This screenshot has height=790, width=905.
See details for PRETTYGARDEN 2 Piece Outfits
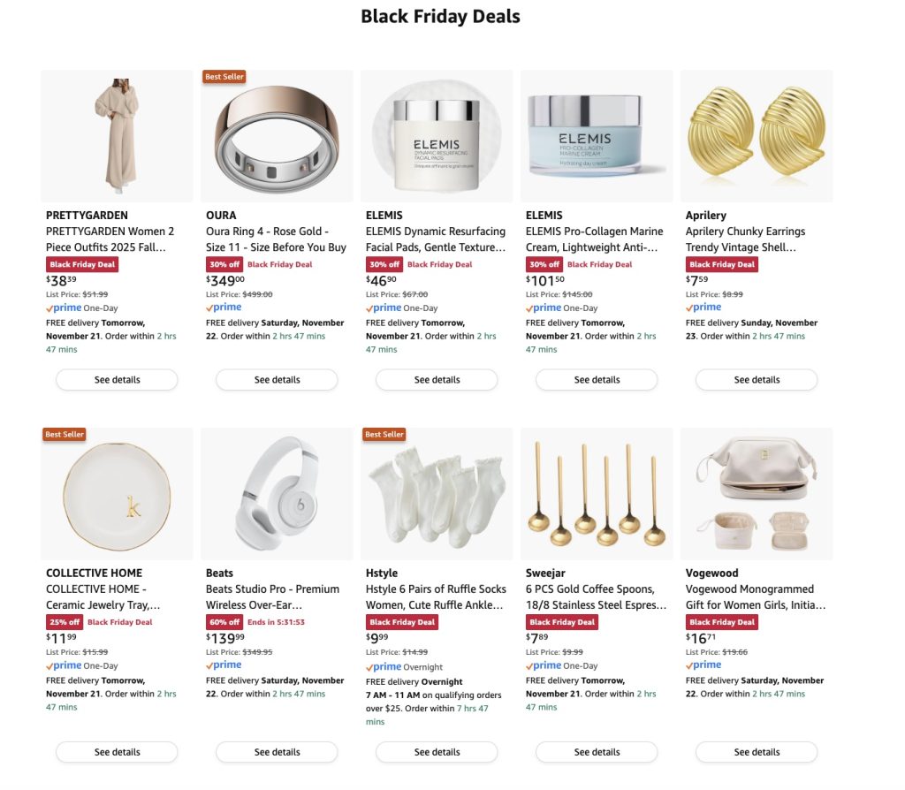point(117,380)
